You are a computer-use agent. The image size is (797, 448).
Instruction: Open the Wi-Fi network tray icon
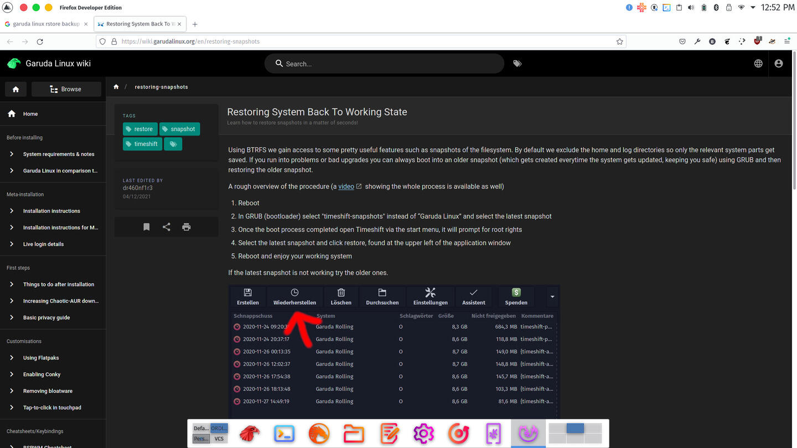pos(741,8)
